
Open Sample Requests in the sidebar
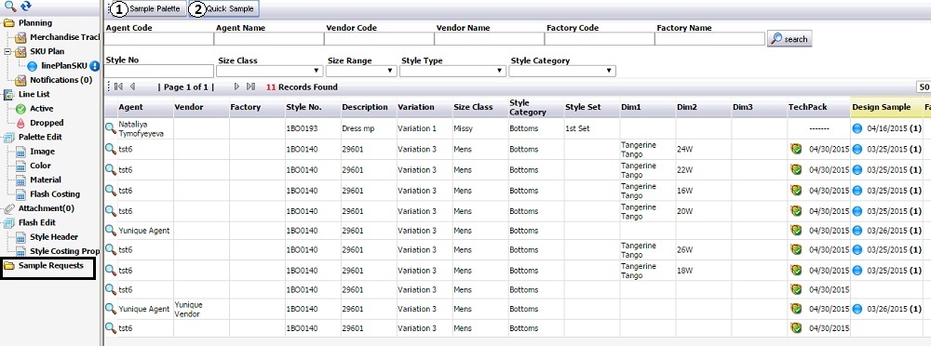50,265
